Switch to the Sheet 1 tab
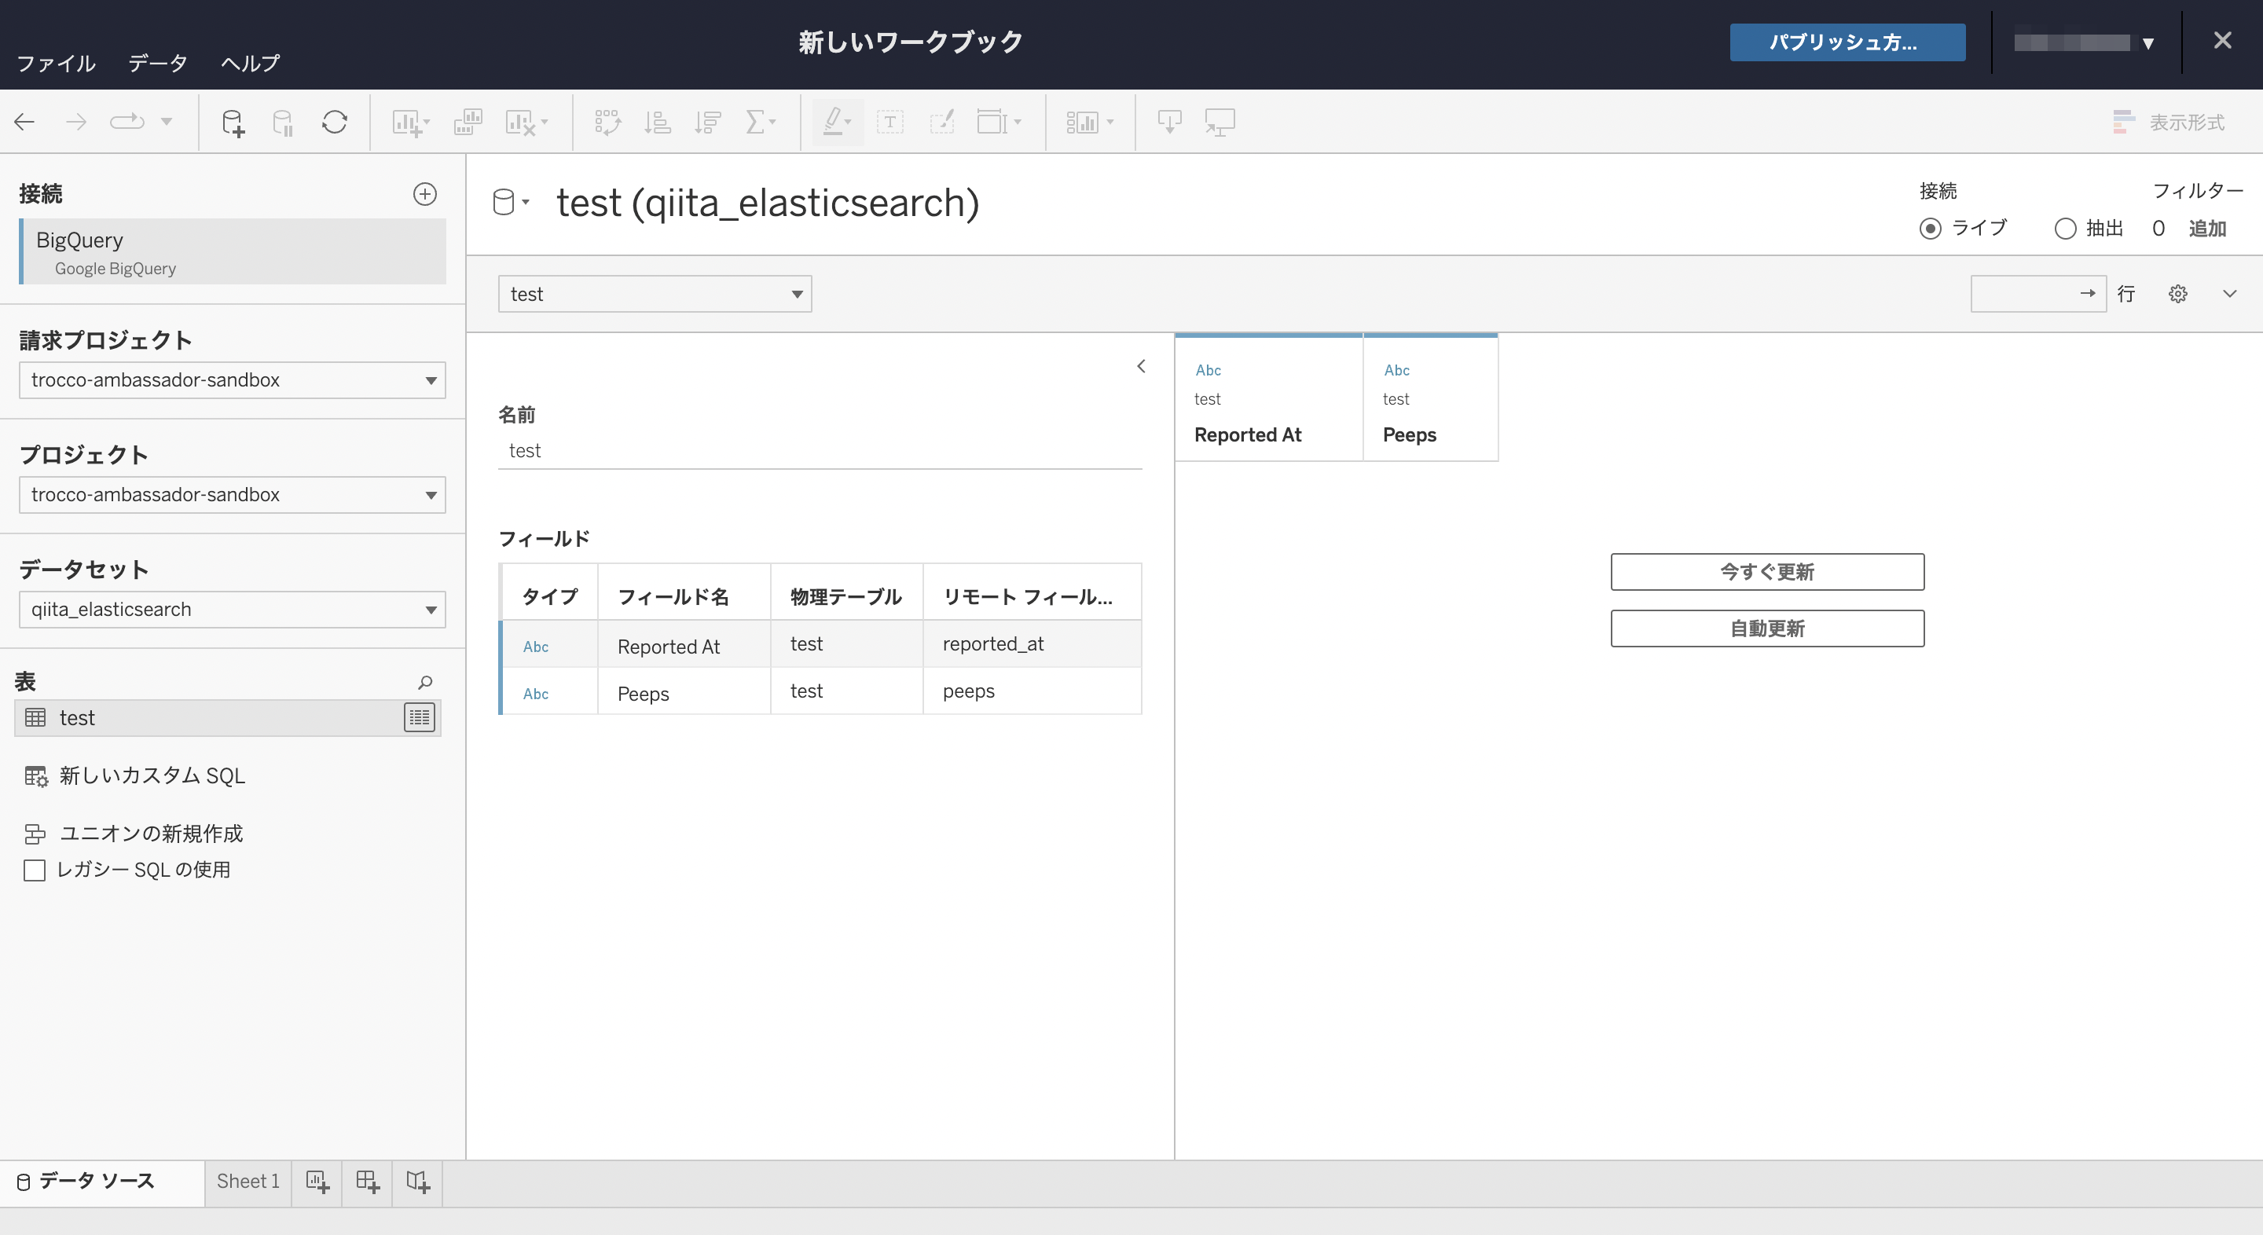This screenshot has height=1235, width=2263. tap(247, 1182)
